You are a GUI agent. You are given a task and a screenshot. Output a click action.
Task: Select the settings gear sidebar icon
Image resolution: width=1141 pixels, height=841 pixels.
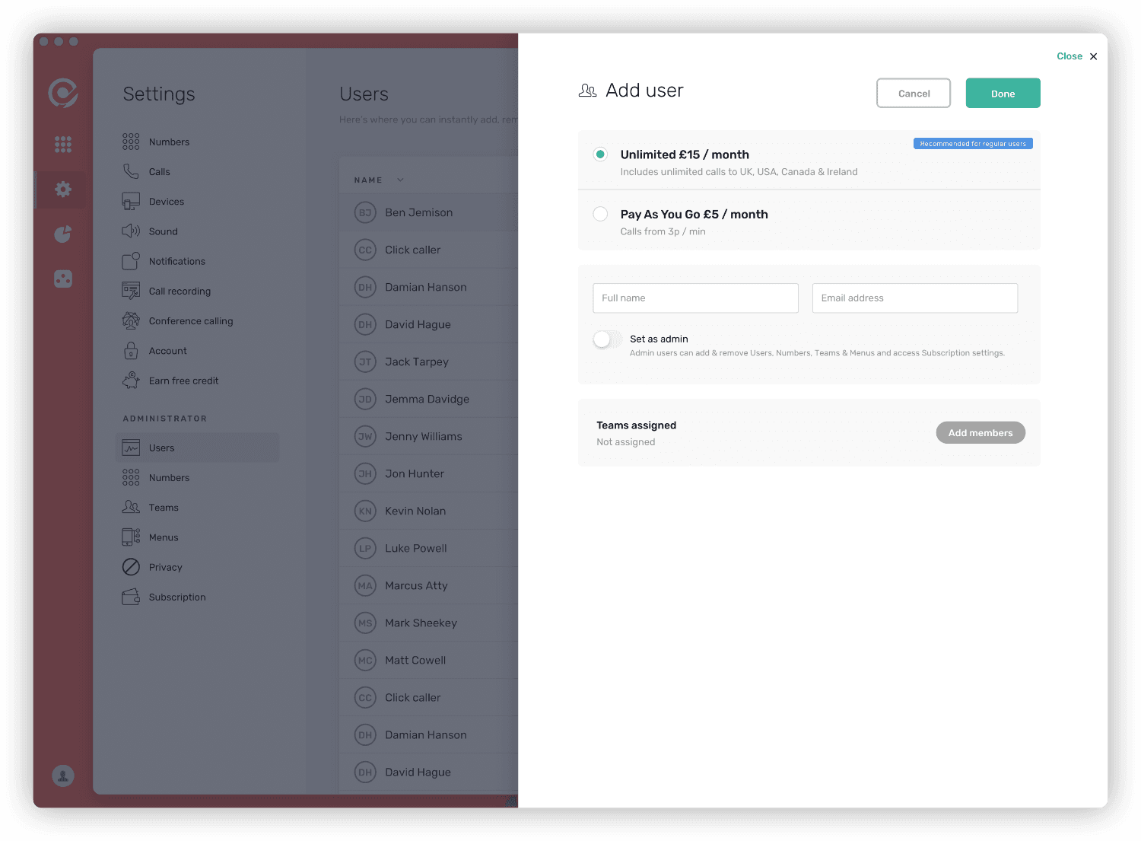pyautogui.click(x=63, y=189)
